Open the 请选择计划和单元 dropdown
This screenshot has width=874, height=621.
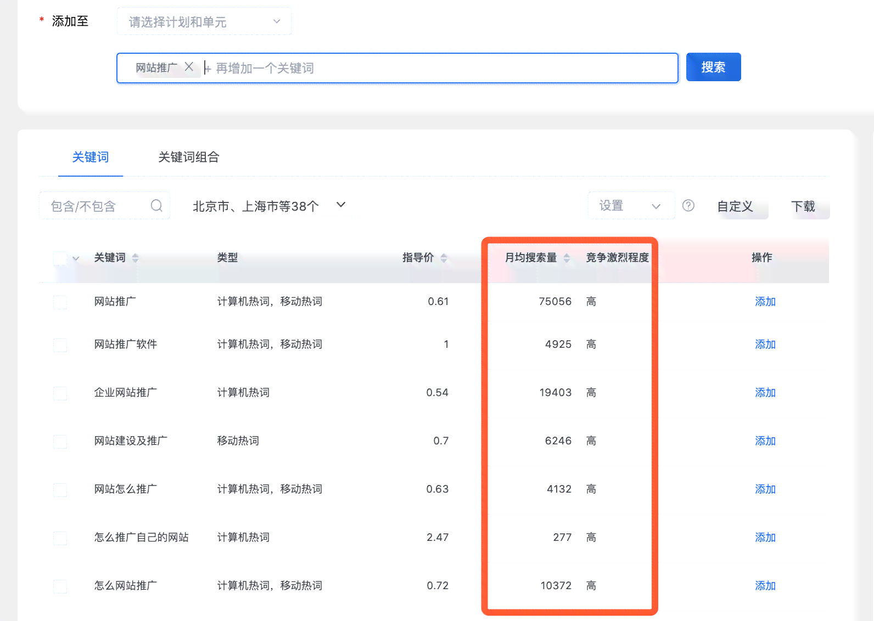[204, 21]
